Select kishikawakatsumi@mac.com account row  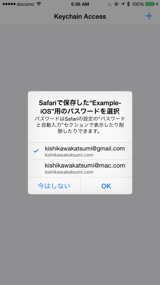80,168
